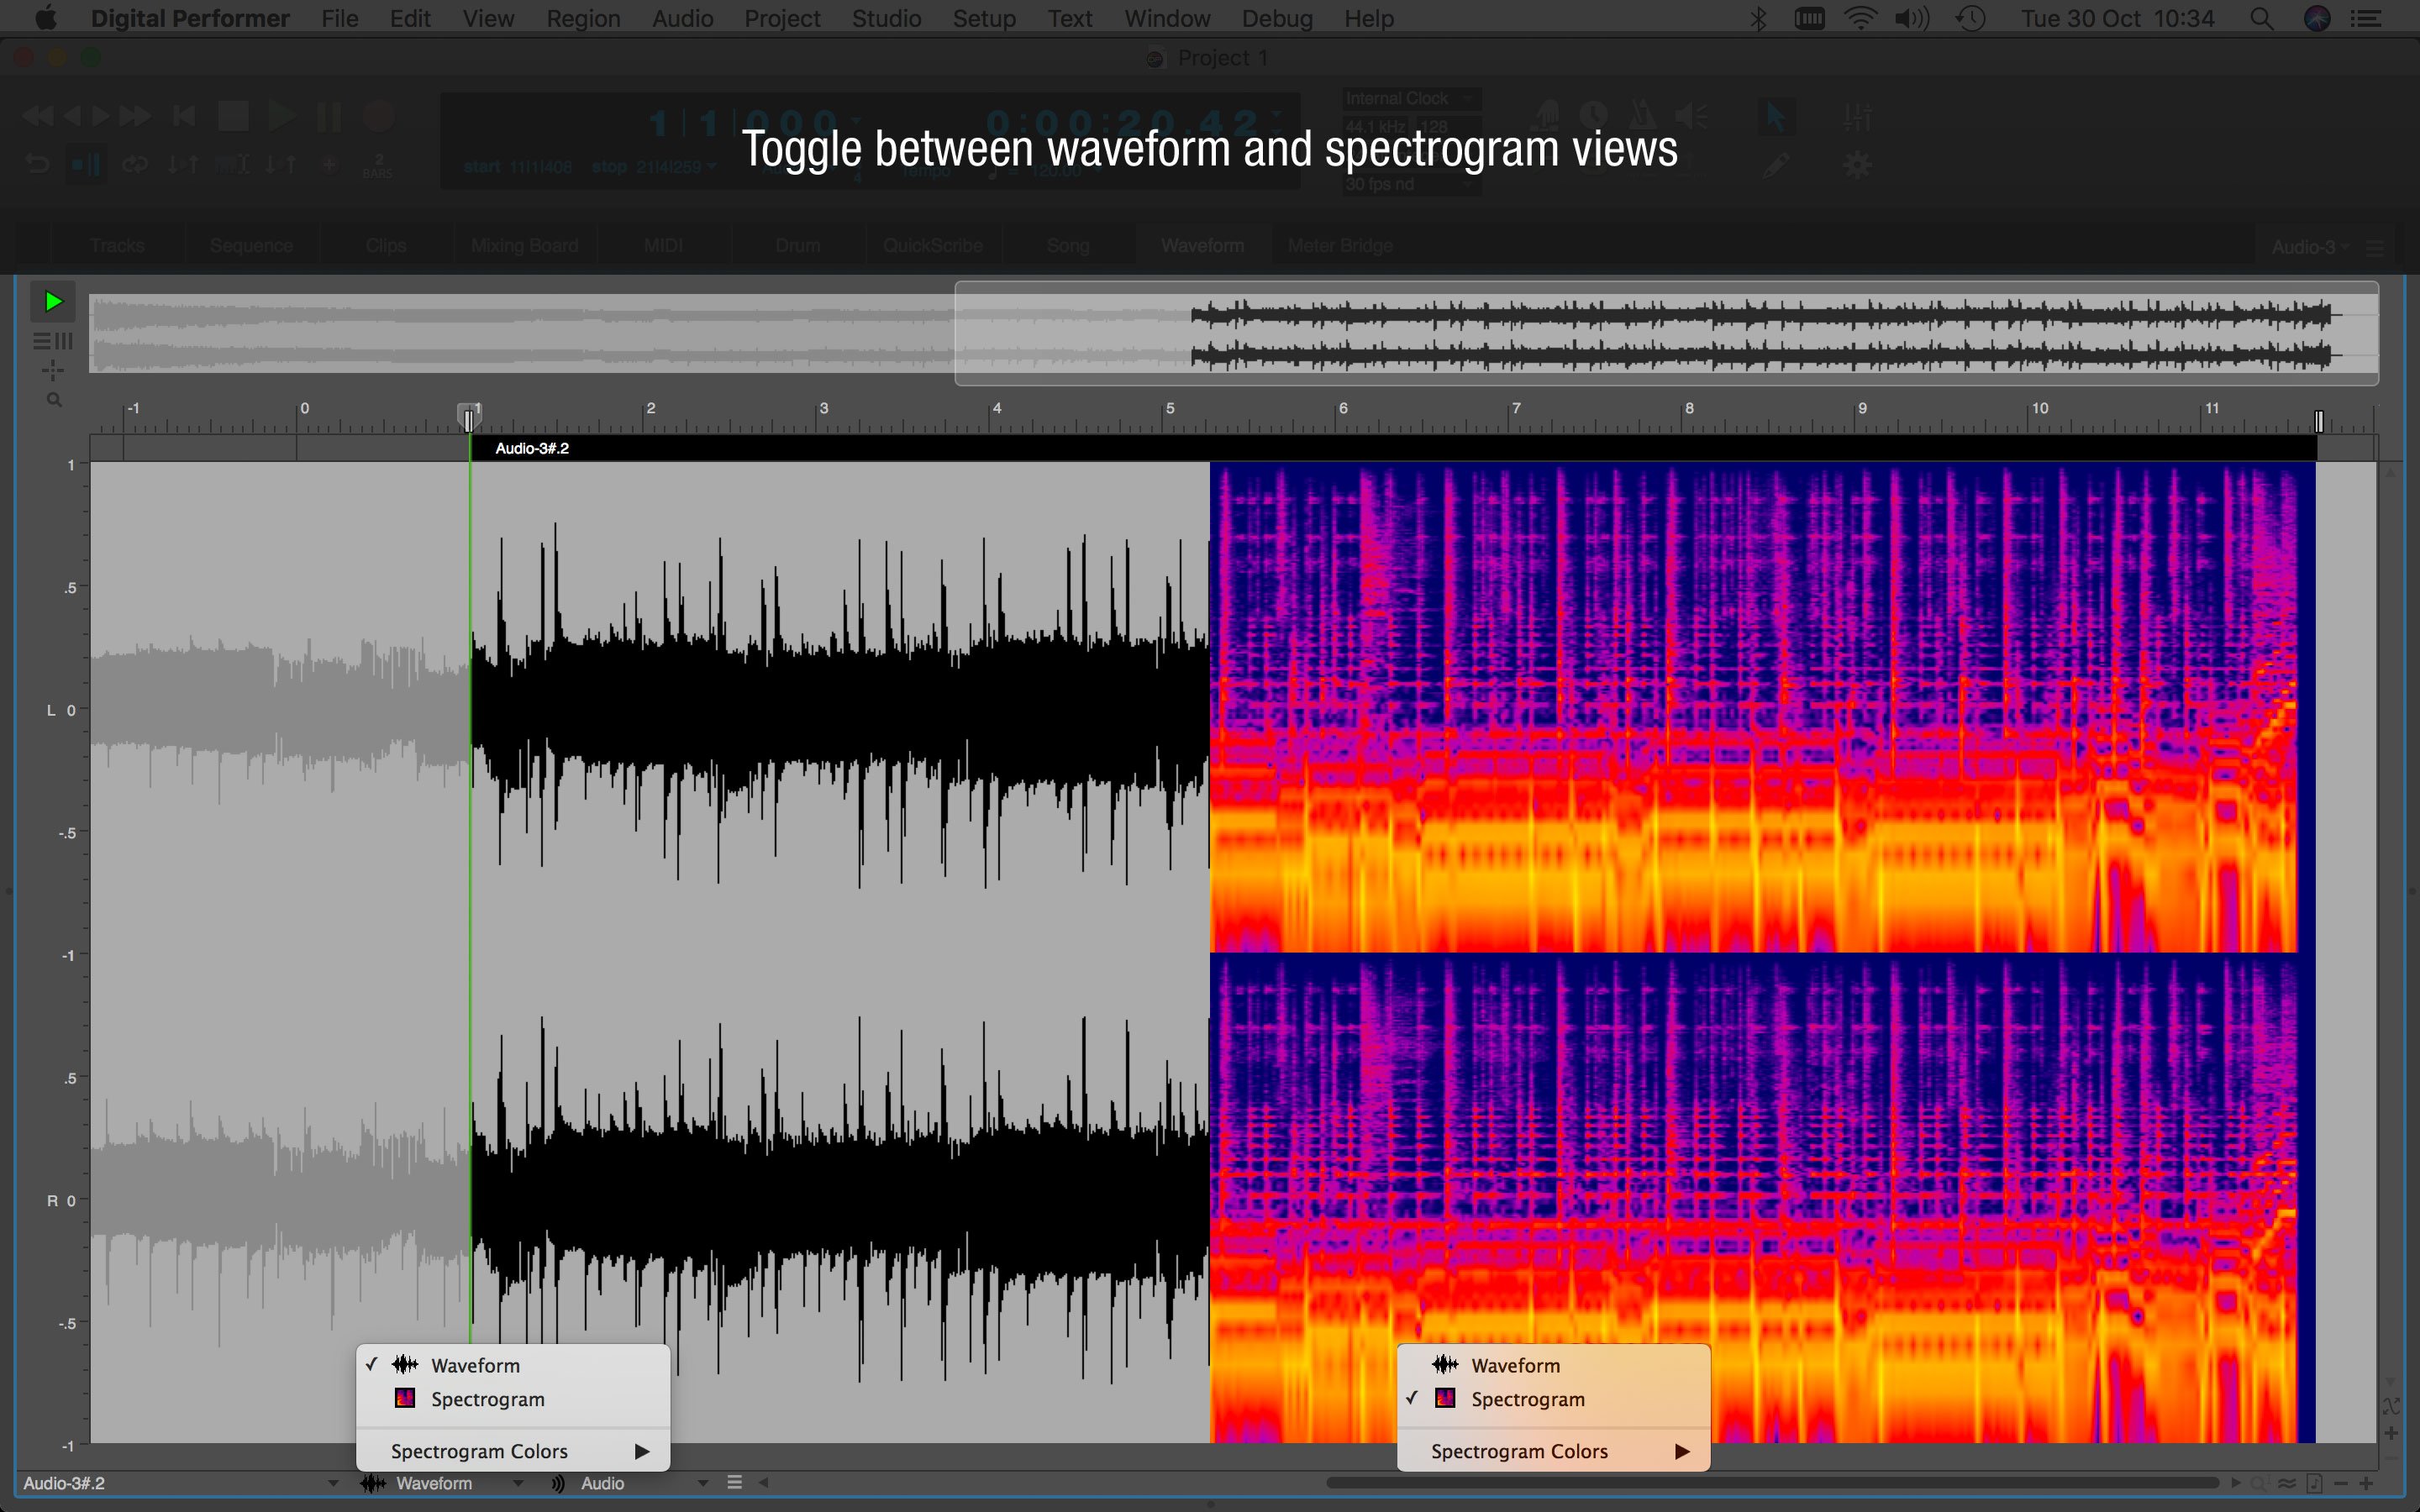Viewport: 2420px width, 1512px height.
Task: Click the Audio-3#.2 soundbite title bar
Action: coord(532,448)
